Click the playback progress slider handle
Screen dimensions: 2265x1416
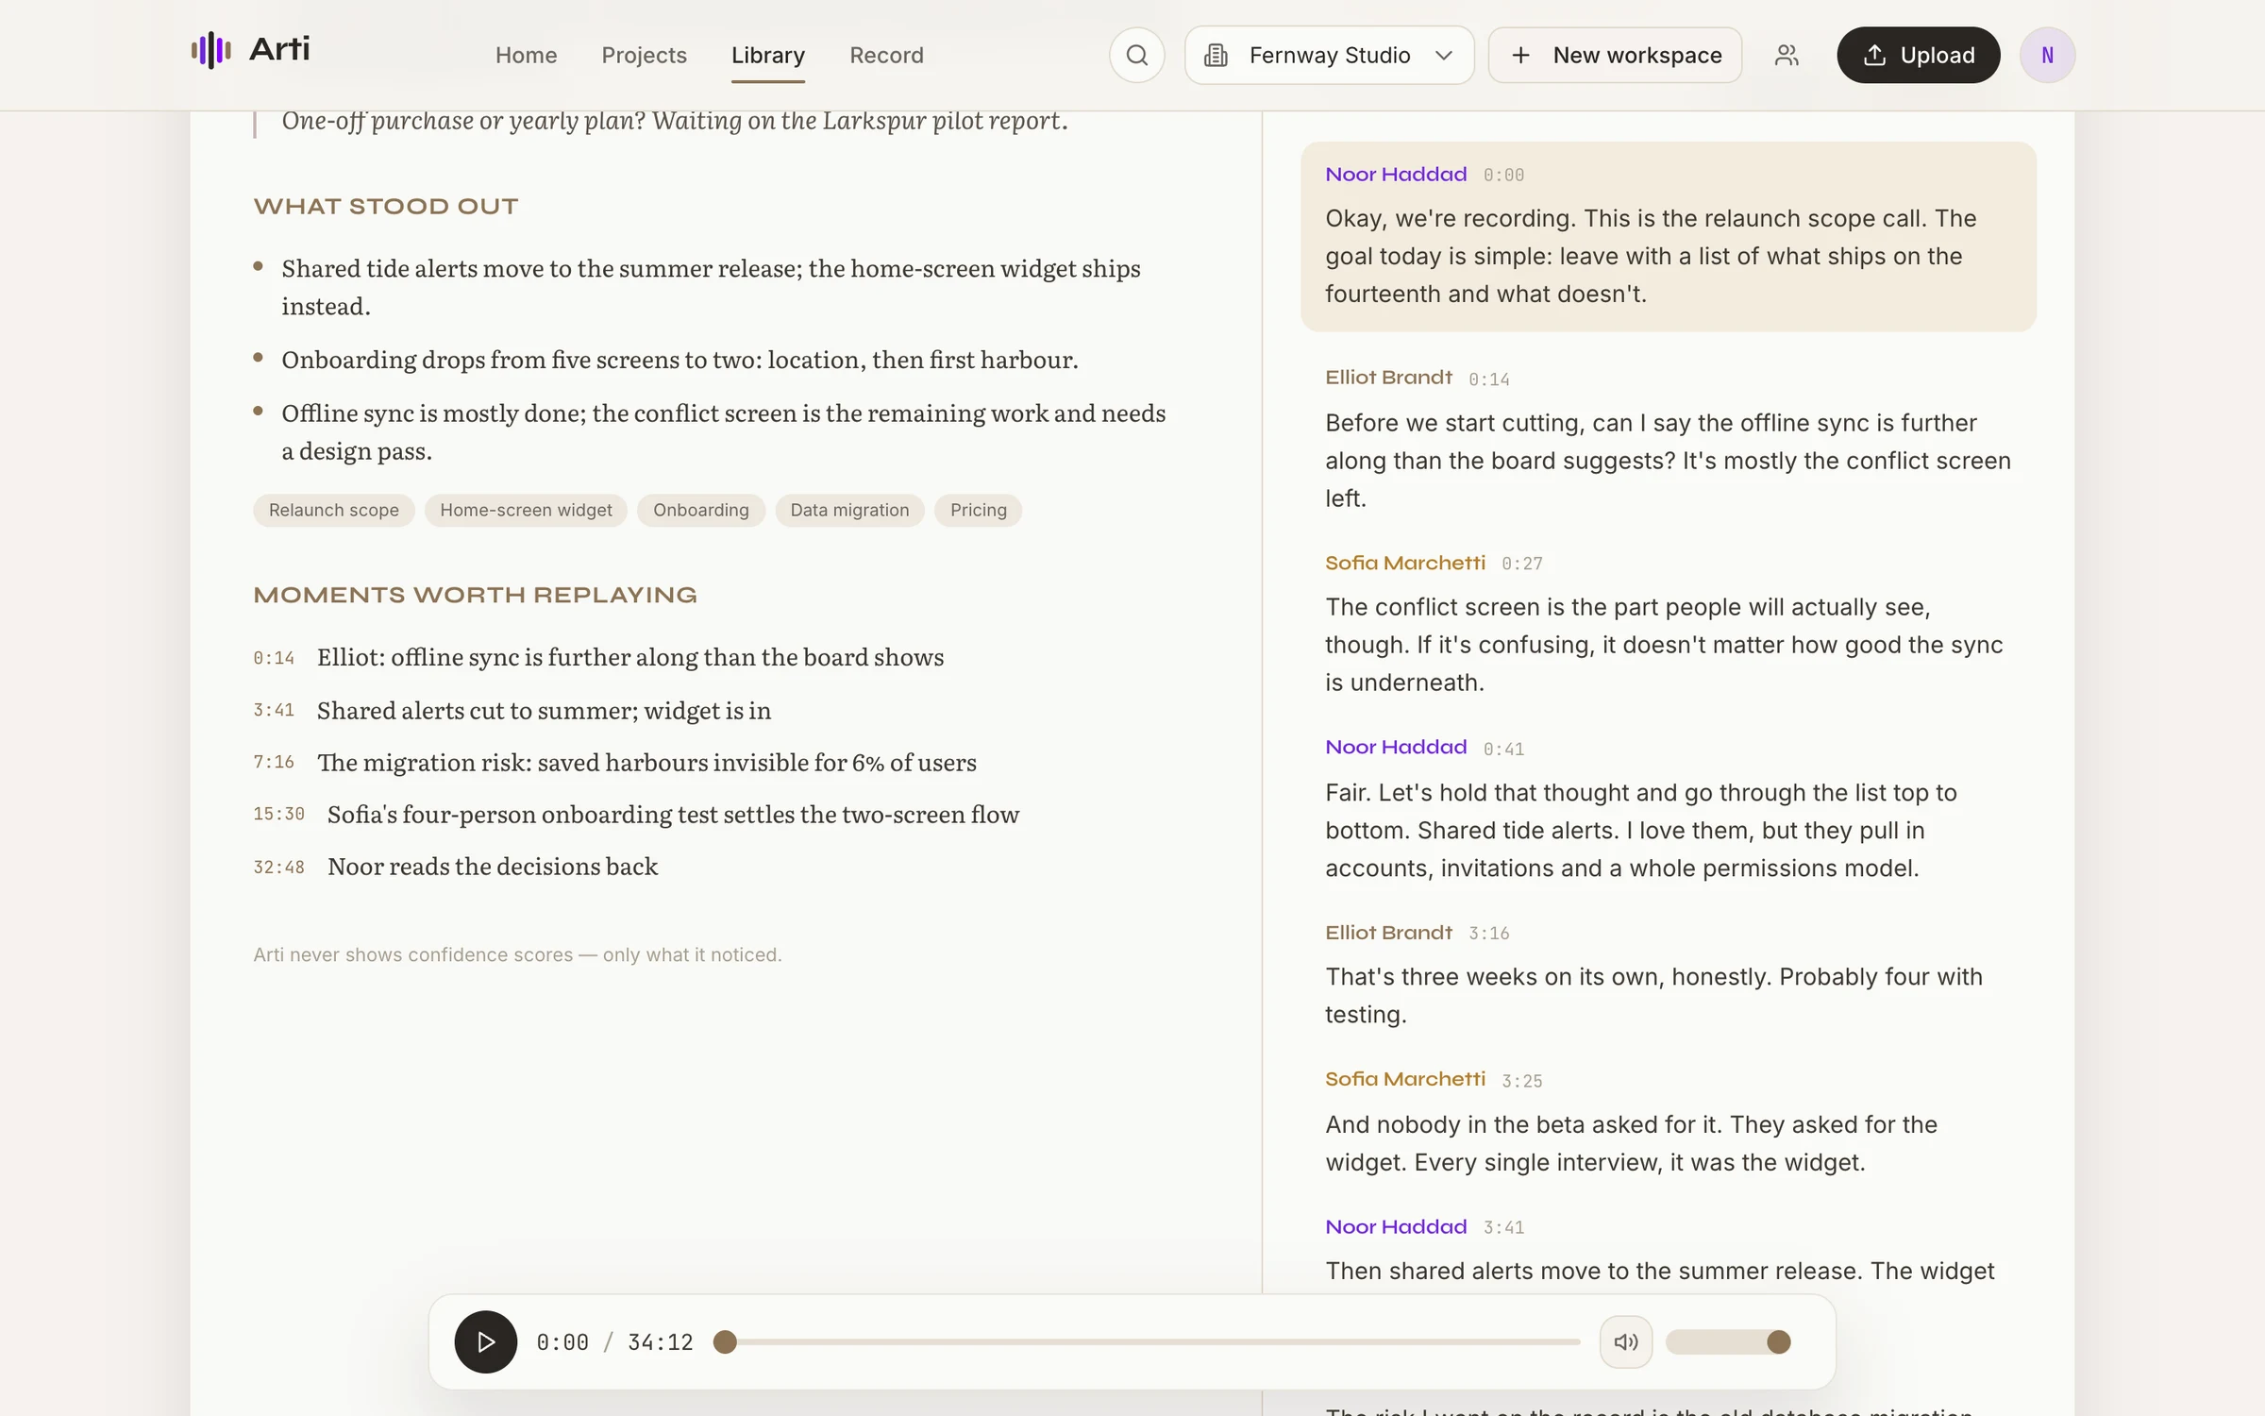(x=725, y=1341)
